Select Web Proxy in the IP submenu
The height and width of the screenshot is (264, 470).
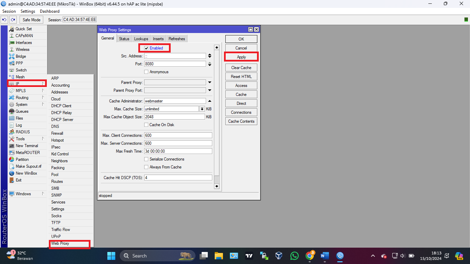click(x=70, y=243)
